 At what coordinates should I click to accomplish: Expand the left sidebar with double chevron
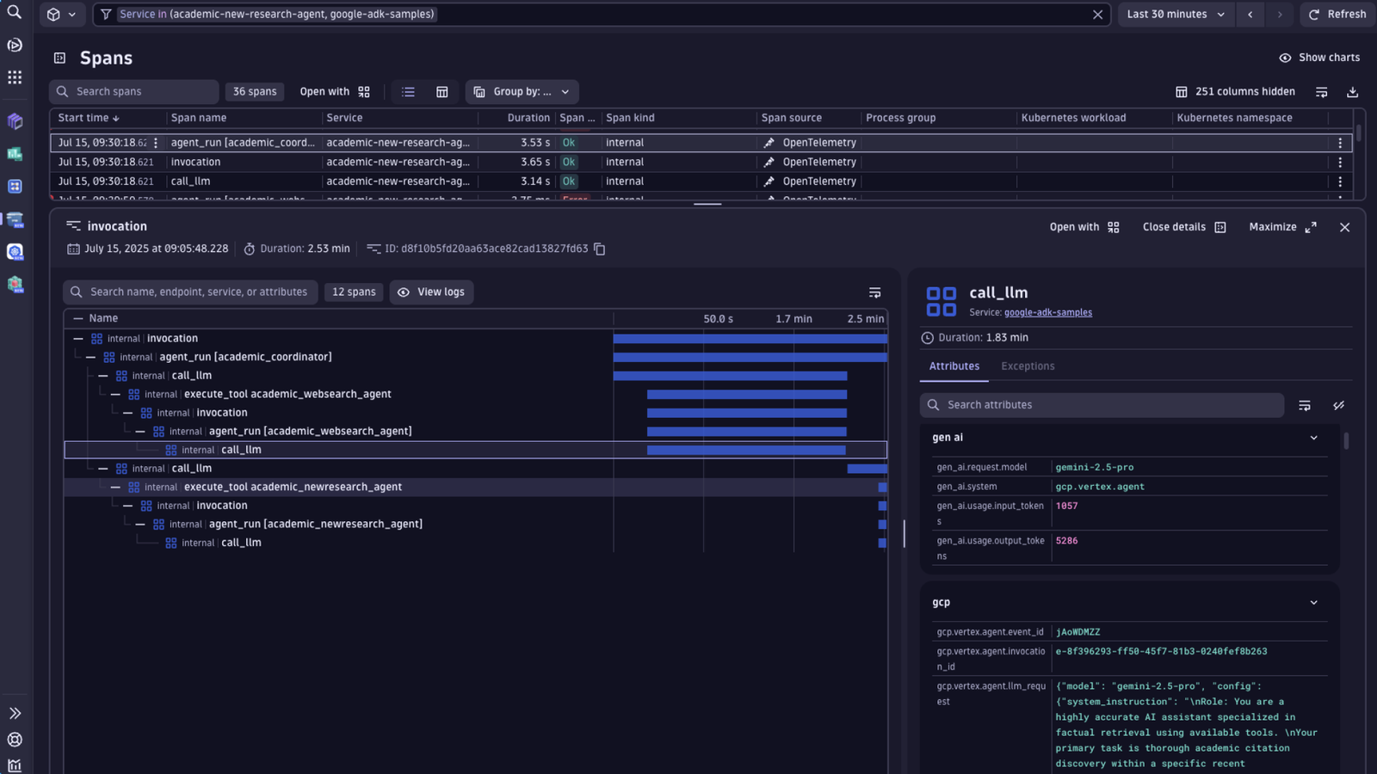tap(15, 713)
